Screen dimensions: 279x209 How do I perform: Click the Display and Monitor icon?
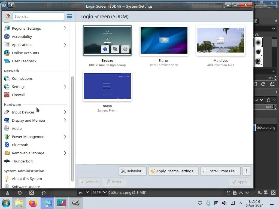tap(7, 120)
